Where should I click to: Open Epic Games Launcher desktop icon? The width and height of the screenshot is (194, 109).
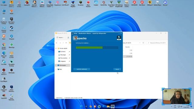[x=12, y=21]
